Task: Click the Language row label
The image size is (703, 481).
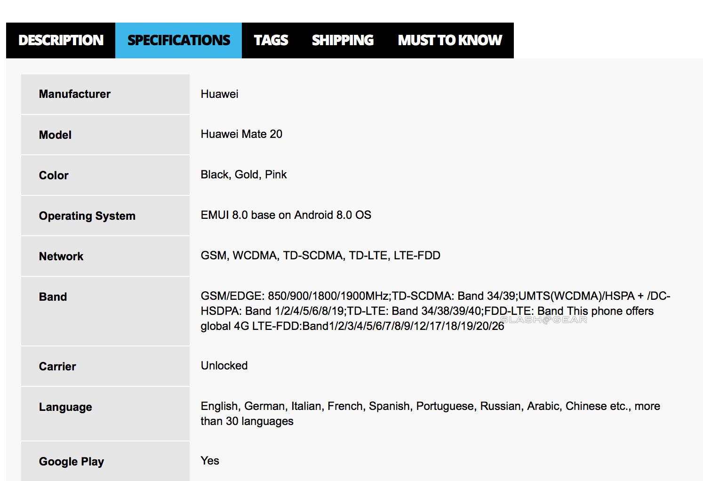Action: (65, 407)
